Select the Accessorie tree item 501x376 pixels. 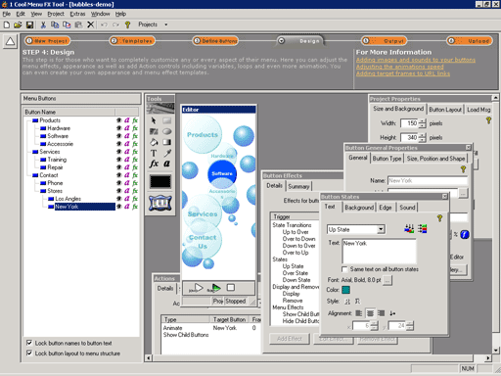click(60, 144)
